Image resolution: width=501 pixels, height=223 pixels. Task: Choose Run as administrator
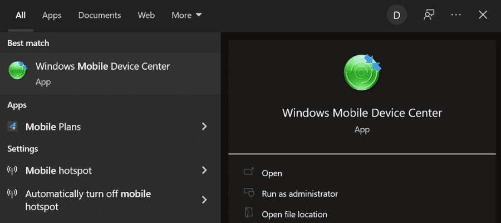(x=299, y=193)
